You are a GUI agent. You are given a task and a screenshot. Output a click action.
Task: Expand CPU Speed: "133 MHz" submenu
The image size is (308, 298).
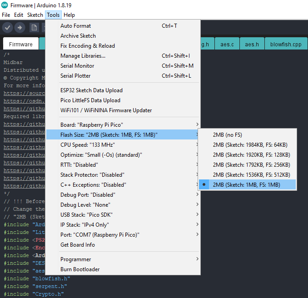[123, 145]
